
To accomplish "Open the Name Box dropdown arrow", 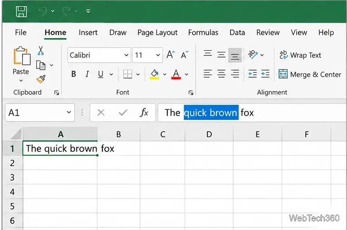I will pyautogui.click(x=69, y=113).
